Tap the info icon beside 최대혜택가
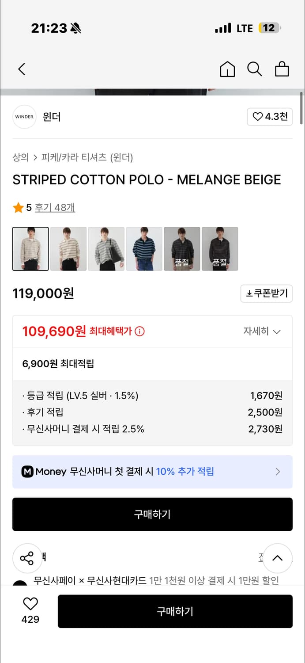Image resolution: width=305 pixels, height=663 pixels. point(139,331)
